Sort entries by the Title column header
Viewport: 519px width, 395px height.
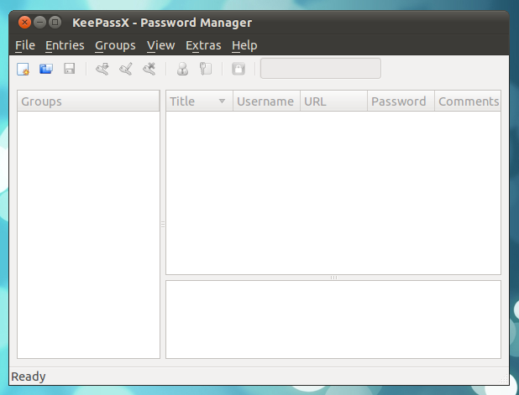click(x=199, y=101)
